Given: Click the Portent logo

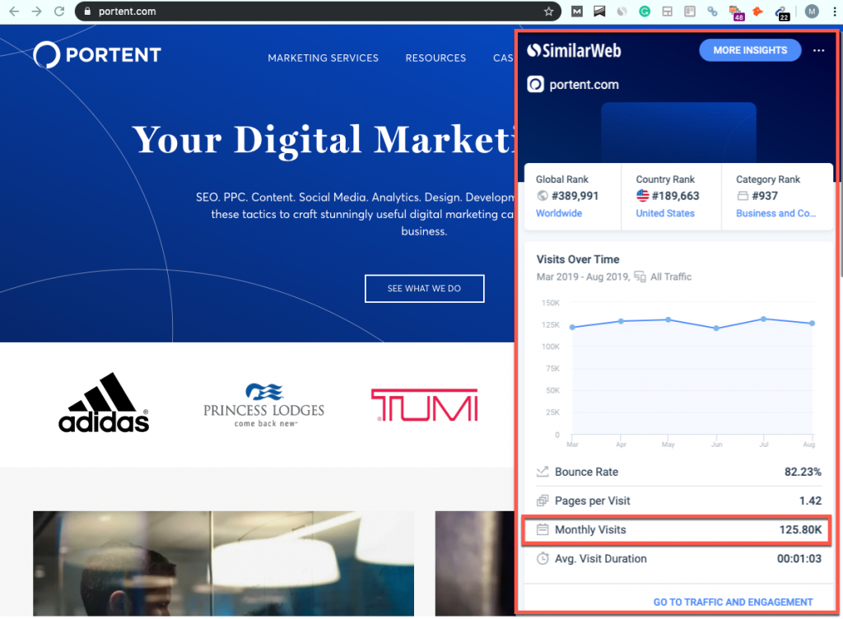Looking at the screenshot, I should pos(97,54).
